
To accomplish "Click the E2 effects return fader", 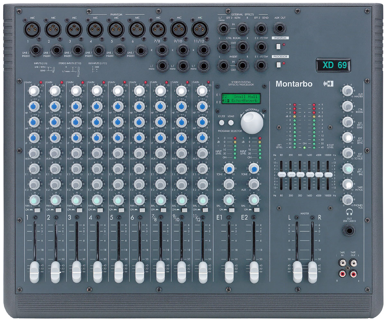I will point(254,272).
